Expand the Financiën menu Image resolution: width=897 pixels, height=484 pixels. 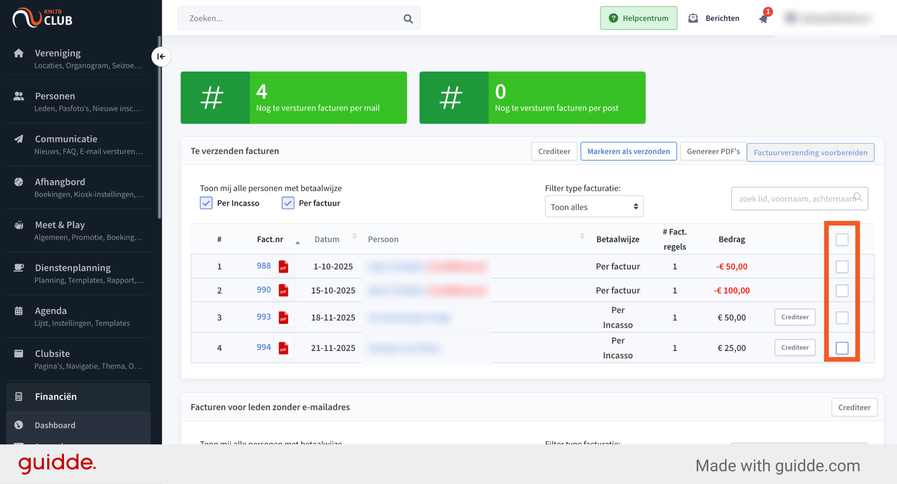pos(78,397)
